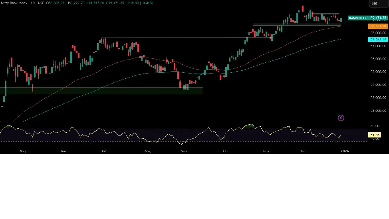Image resolution: width=389 pixels, height=219 pixels.
Task: Click the Jul label on the time axis
Action: [x=103, y=151]
